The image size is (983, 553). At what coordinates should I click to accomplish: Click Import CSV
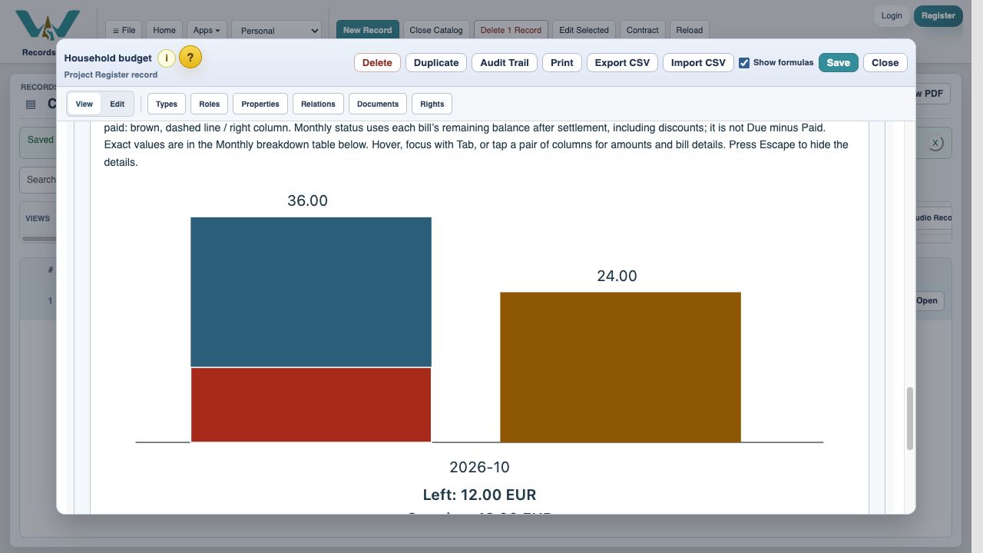click(x=698, y=63)
